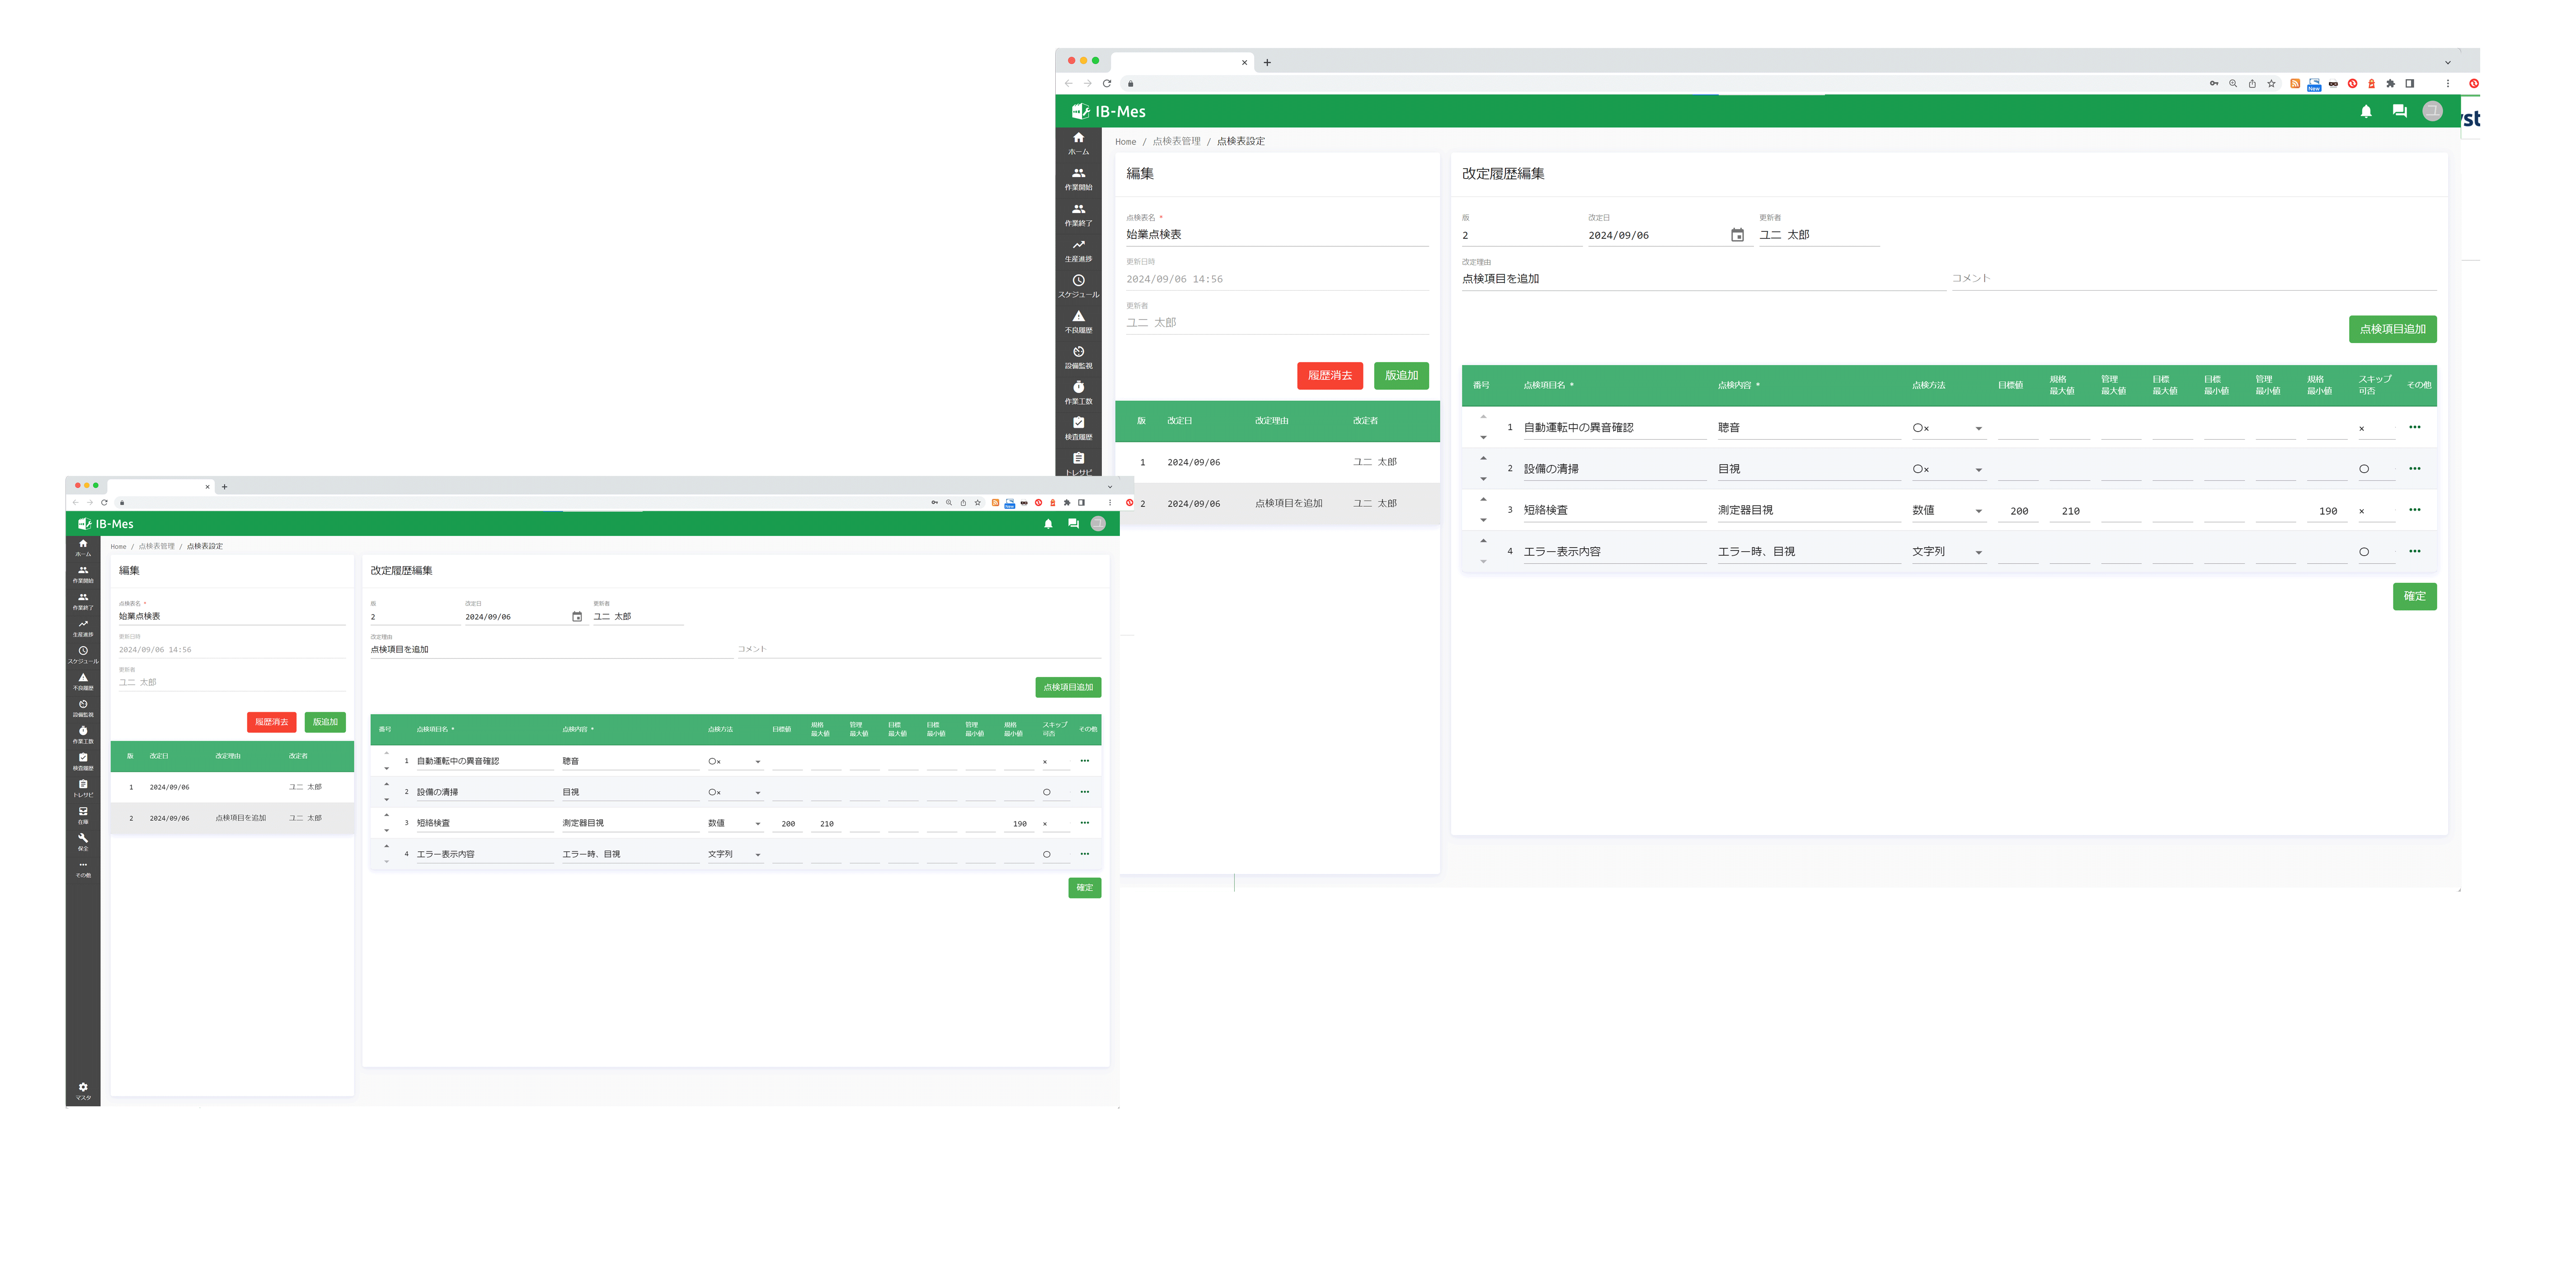Select version 1 row in the smaller window revision table
The width and height of the screenshot is (2576, 1288).
point(232,787)
